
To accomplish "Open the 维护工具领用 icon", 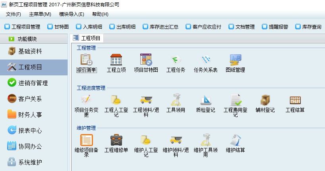I will (206, 140).
